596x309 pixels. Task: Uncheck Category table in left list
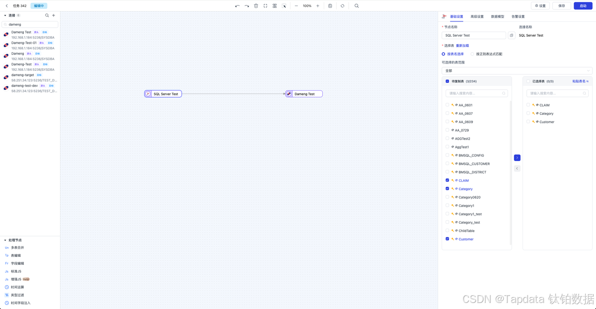(x=447, y=189)
